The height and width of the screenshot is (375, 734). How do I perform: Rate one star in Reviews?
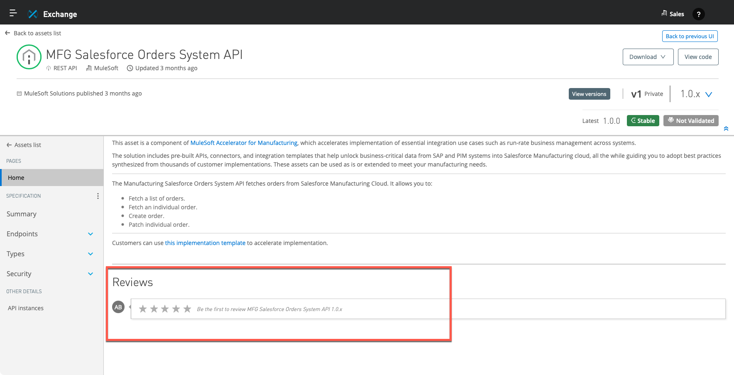(x=143, y=309)
